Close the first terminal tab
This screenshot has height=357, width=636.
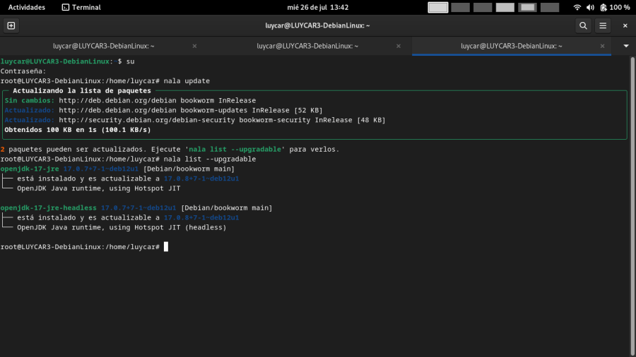pos(193,46)
